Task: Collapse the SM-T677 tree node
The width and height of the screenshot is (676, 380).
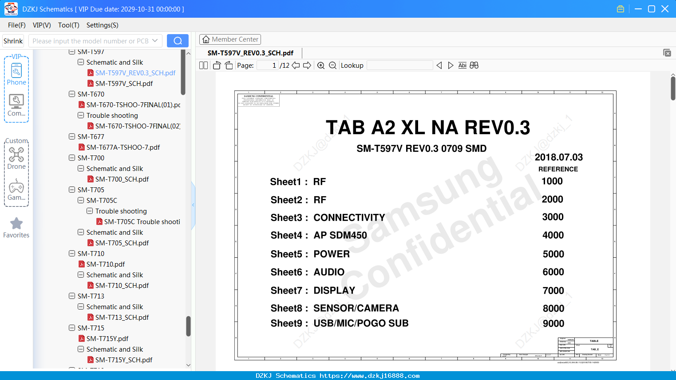Action: pyautogui.click(x=72, y=136)
